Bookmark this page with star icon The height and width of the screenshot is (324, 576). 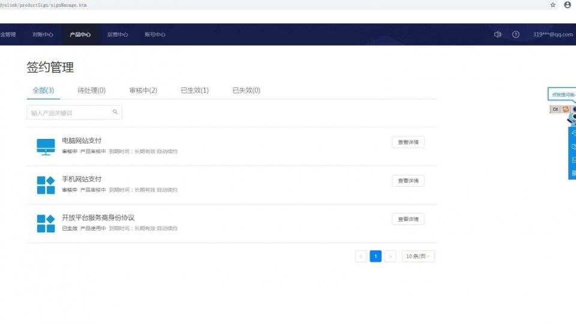tap(553, 5)
